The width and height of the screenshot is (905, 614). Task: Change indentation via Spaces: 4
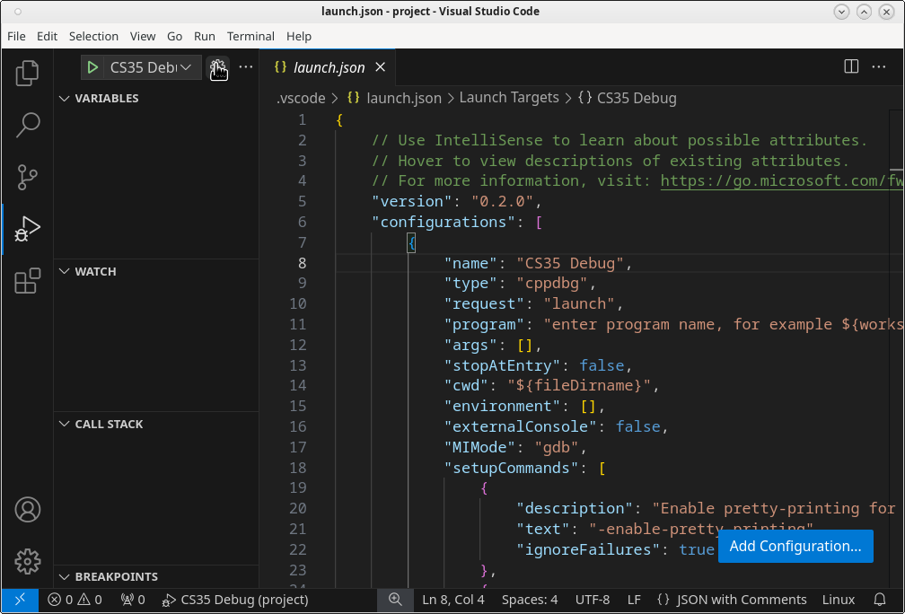pyautogui.click(x=530, y=600)
